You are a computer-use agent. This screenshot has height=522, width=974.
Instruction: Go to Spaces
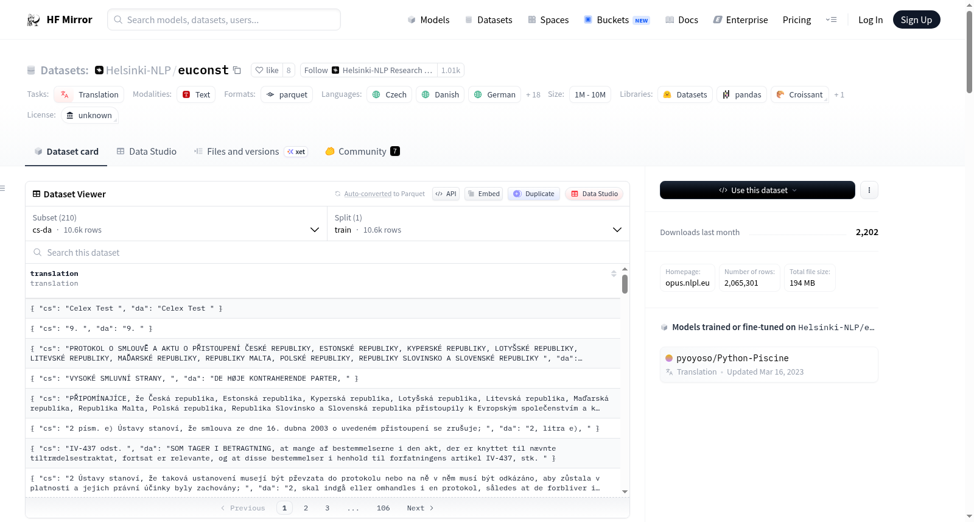[548, 20]
